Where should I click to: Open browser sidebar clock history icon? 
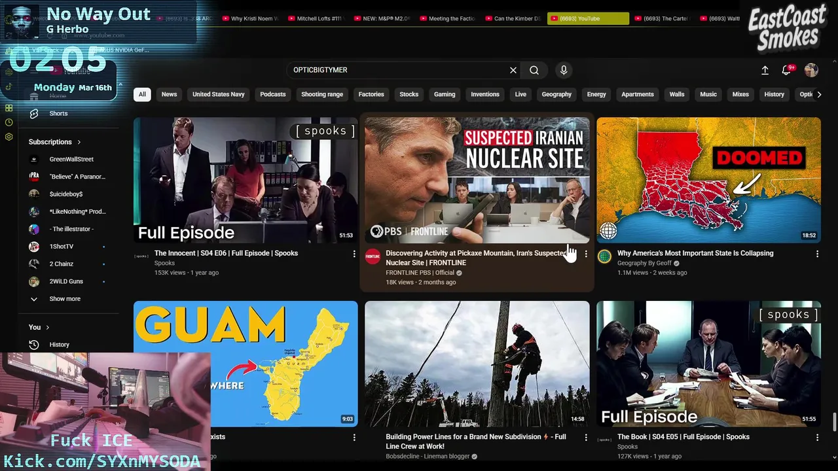point(9,122)
